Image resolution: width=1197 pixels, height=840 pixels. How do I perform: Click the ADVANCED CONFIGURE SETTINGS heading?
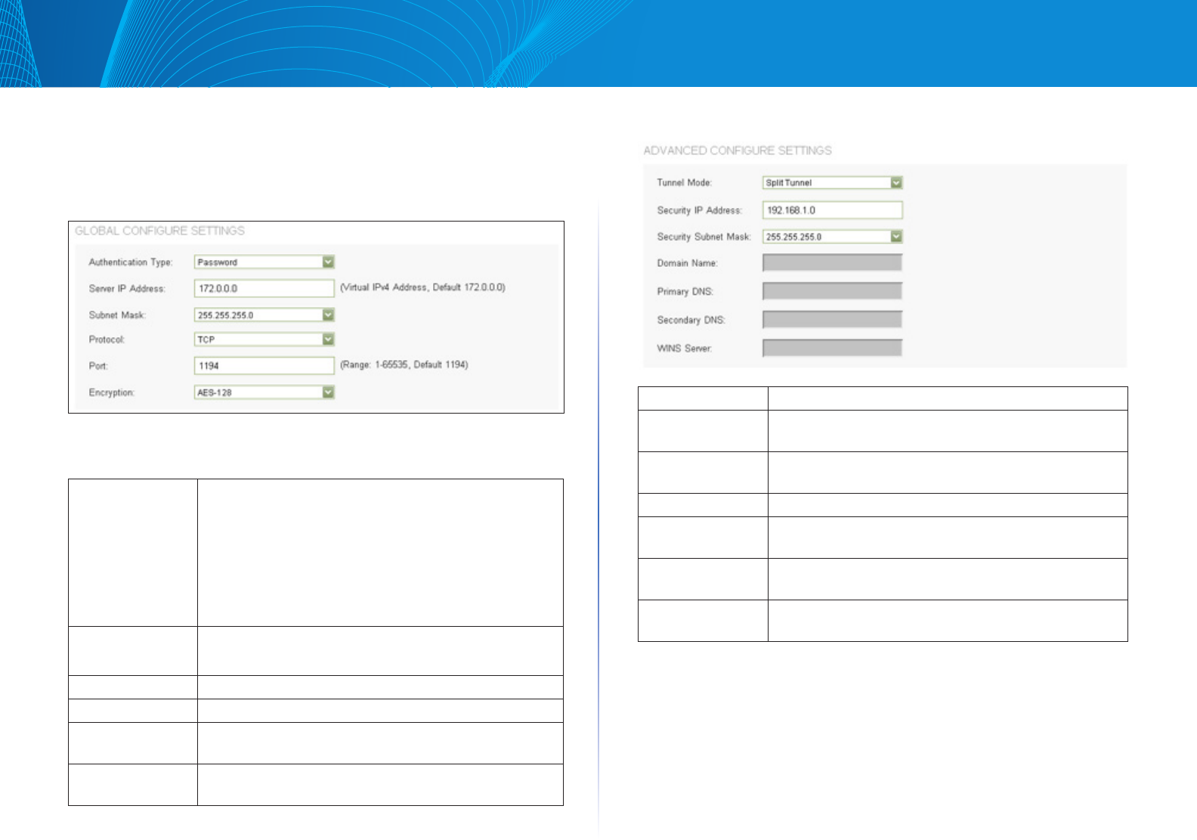coord(738,150)
